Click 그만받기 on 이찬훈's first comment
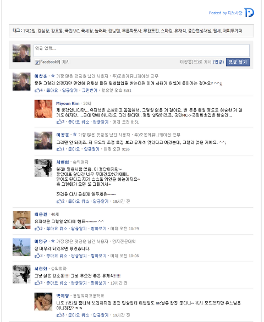Screen dimensions: 264x322 [90, 90]
